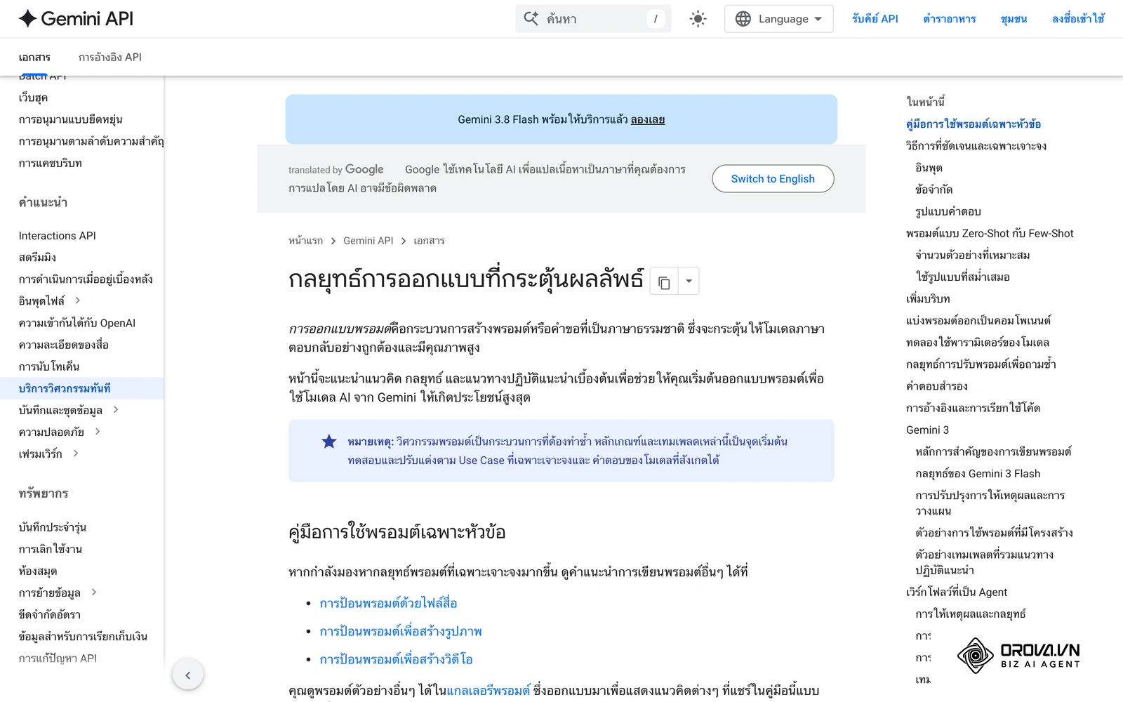Select Interactions API in the sidebar
Viewport: 1123px width, 702px height.
pyautogui.click(x=58, y=236)
